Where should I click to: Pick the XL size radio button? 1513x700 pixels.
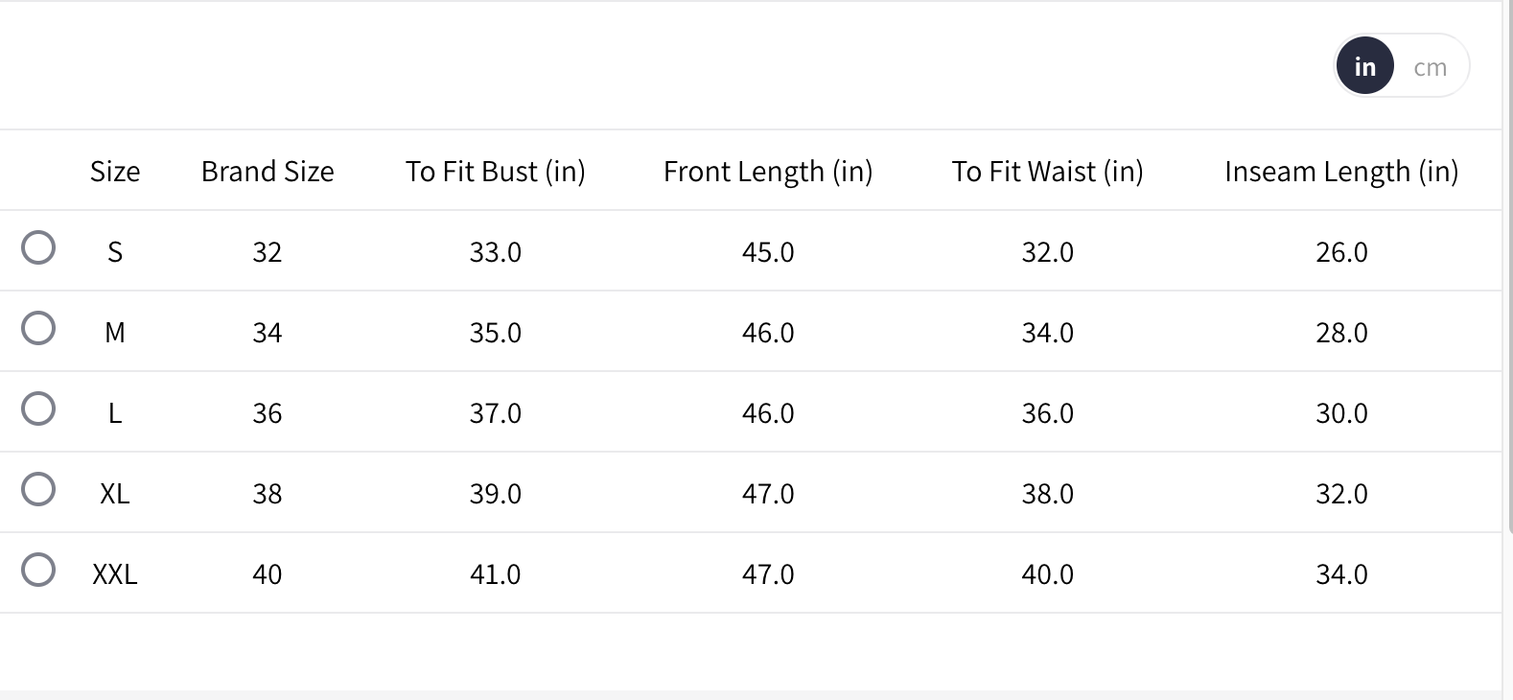click(x=38, y=489)
